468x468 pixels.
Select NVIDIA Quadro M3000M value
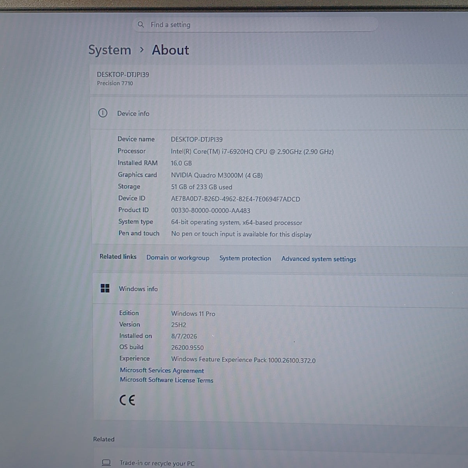[217, 175]
